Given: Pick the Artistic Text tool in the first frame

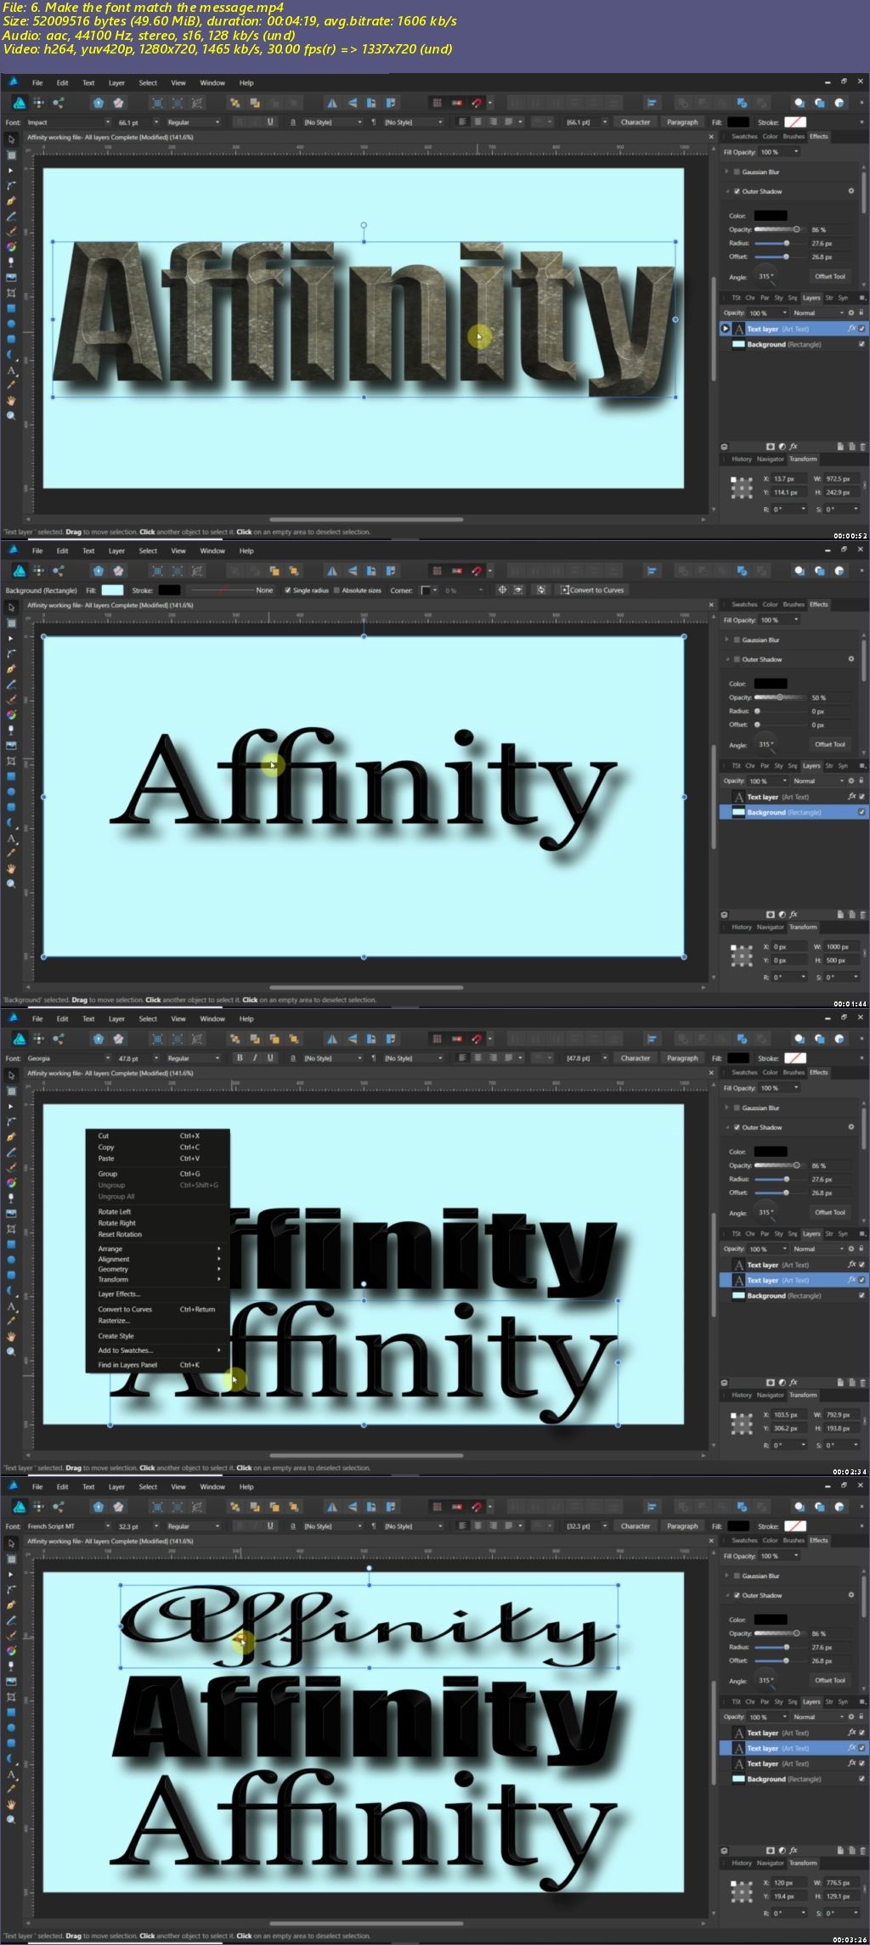Looking at the screenshot, I should coord(11,369).
